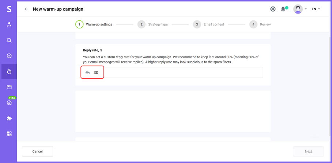This screenshot has height=163, width=332.
Task: Select step 3 Email content
Action: (x=208, y=24)
